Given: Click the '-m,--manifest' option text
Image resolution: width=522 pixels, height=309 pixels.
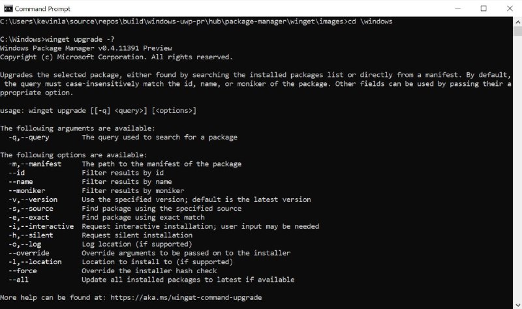Looking at the screenshot, I should [x=35, y=164].
